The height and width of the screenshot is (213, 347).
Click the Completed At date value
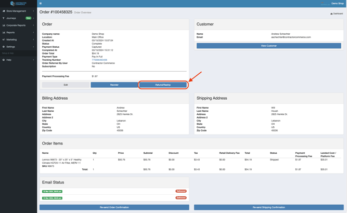102,50
